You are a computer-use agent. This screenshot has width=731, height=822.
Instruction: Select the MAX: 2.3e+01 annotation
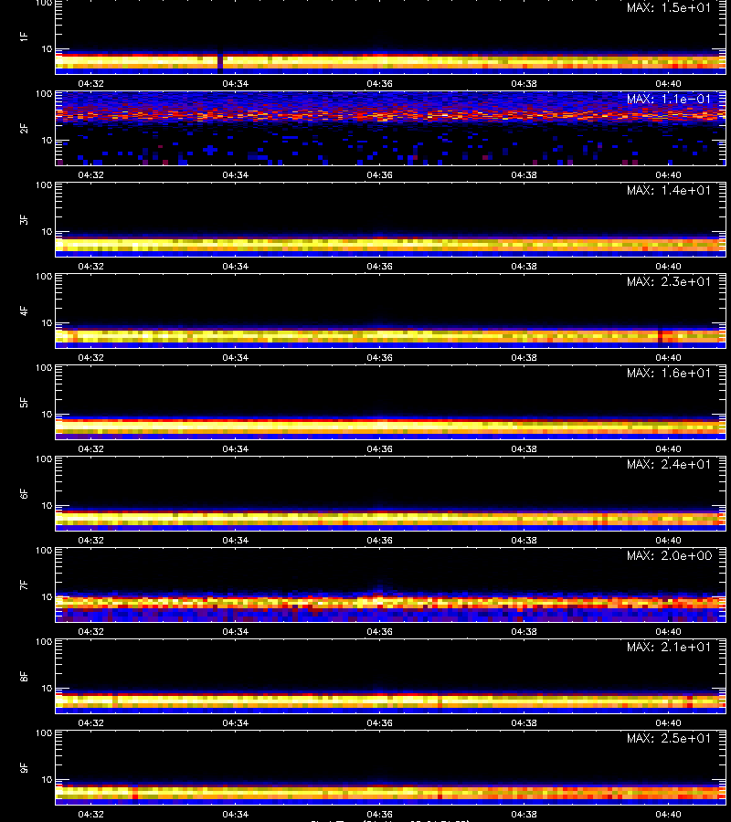click(669, 281)
